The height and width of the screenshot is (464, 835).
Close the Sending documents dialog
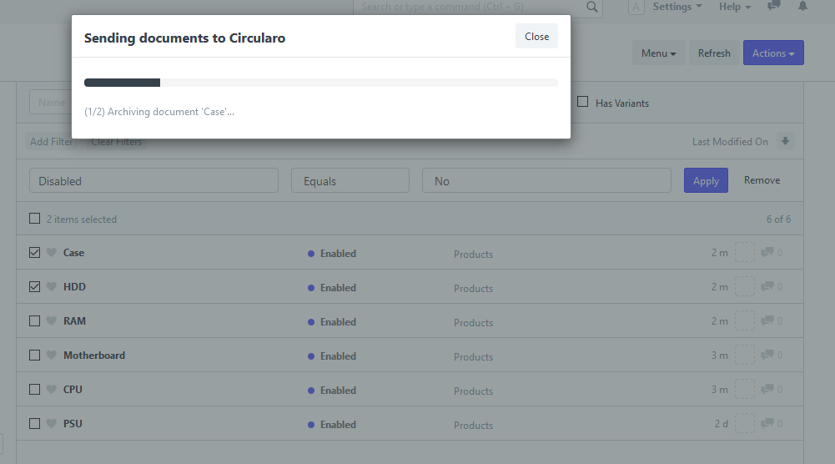pos(537,36)
